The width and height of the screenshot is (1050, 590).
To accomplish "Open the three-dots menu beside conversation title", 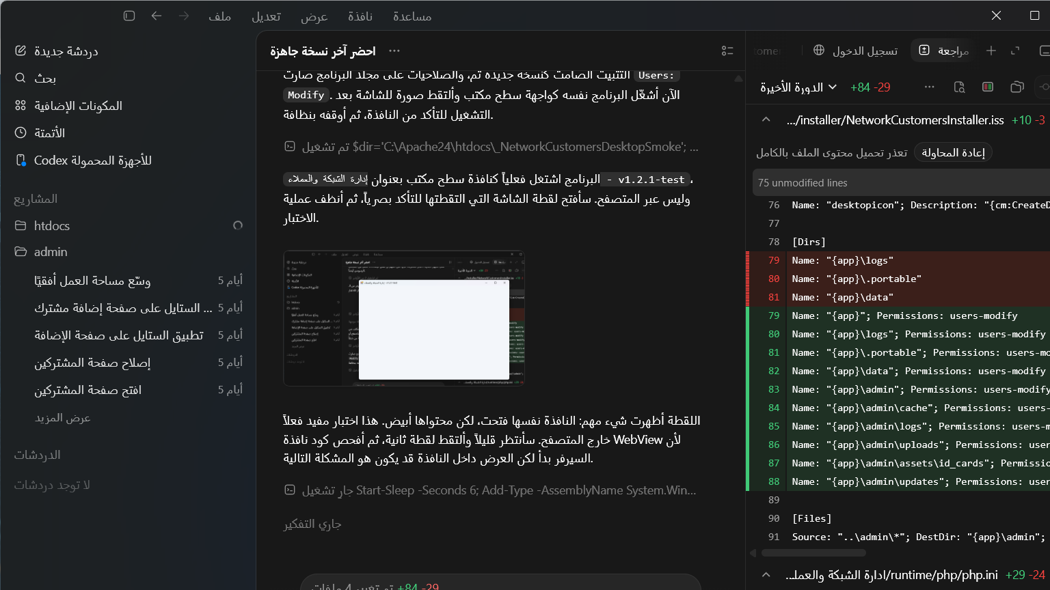I will (x=394, y=51).
